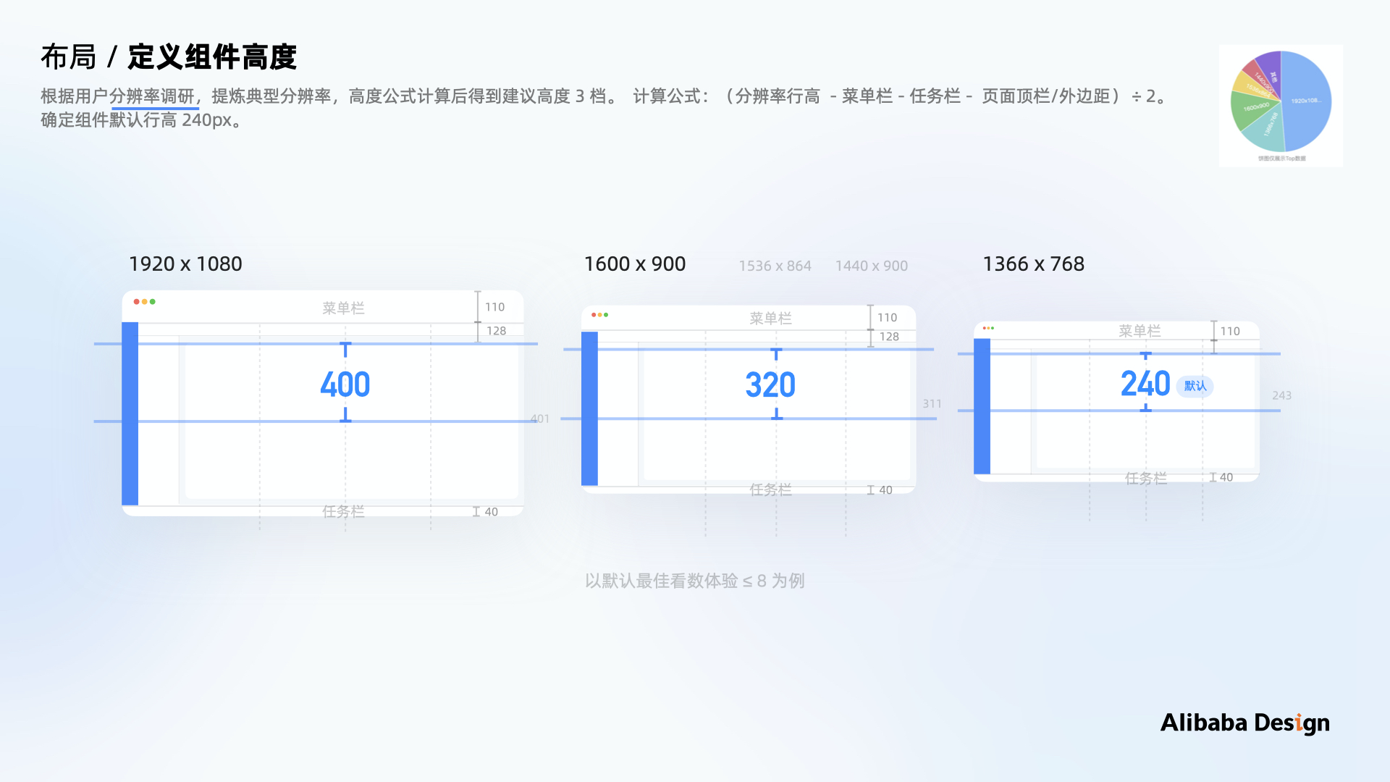Select the 1920x108... blue pie slice
The height and width of the screenshot is (782, 1390).
1307,101
